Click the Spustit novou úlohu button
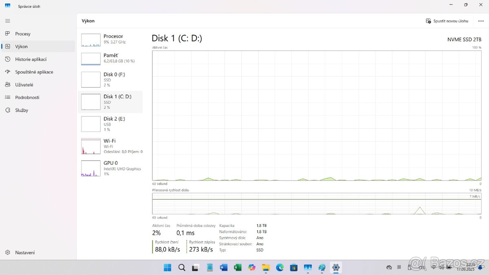Image resolution: width=489 pixels, height=275 pixels. point(447,21)
